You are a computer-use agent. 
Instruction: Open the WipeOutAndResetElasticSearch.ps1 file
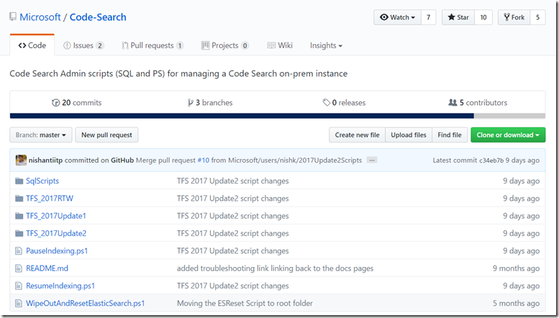tap(85, 304)
